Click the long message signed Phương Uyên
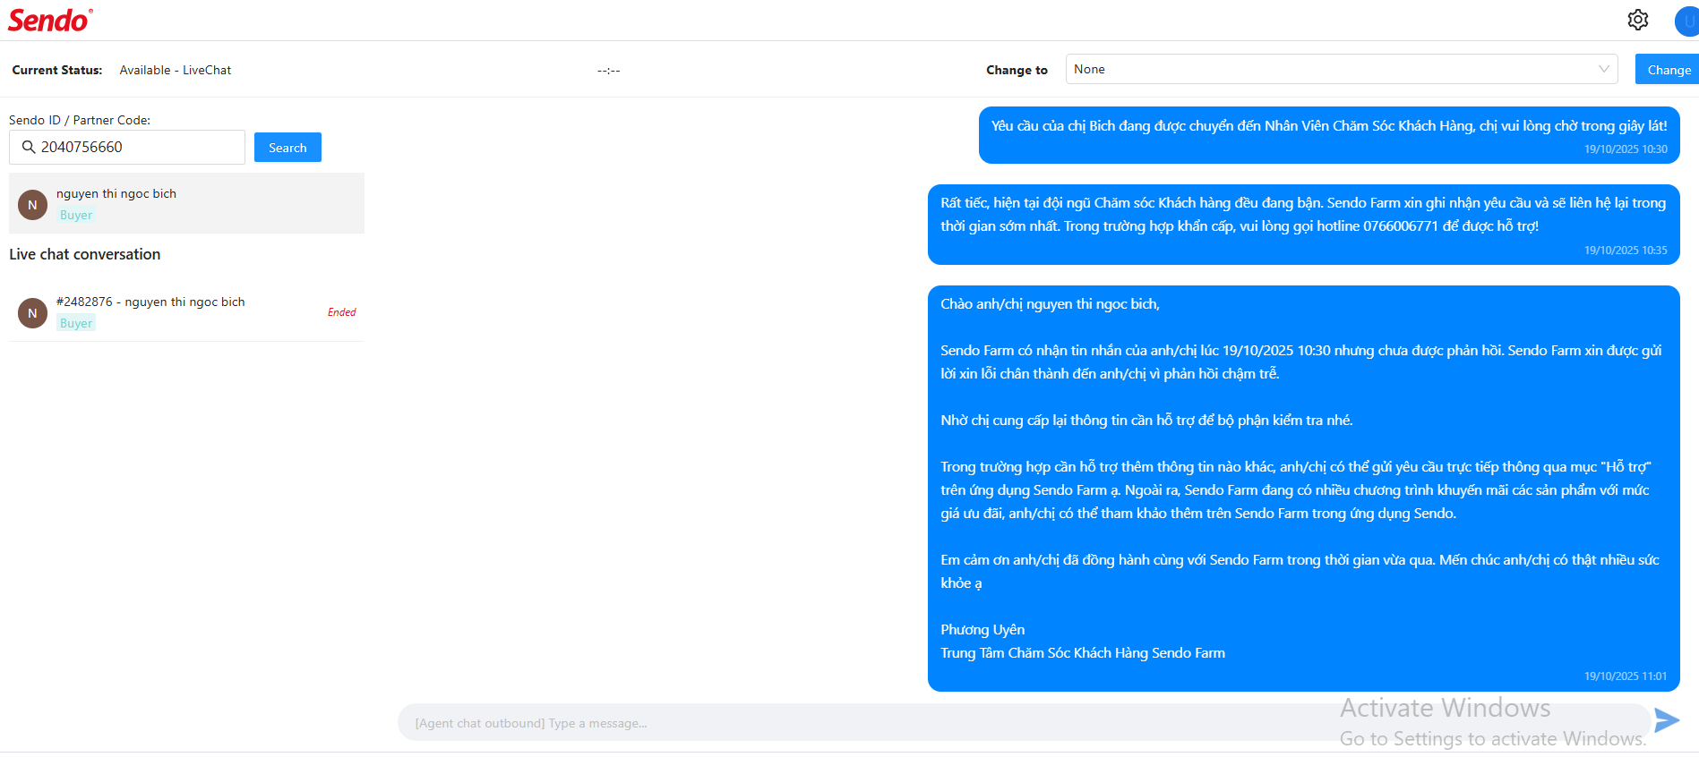The width and height of the screenshot is (1699, 757). (1304, 489)
